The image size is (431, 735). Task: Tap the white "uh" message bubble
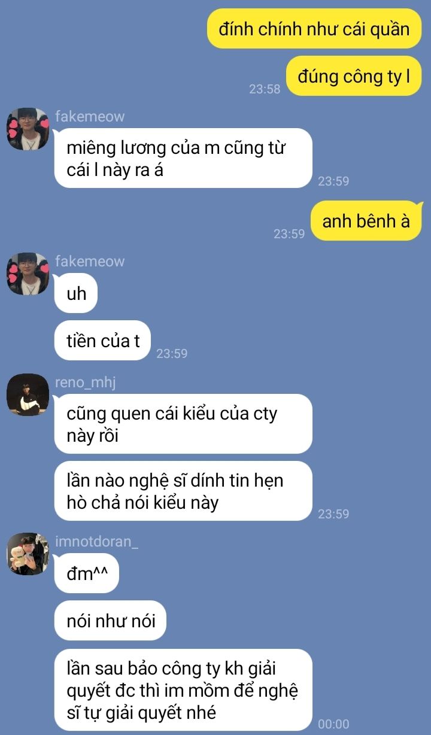[x=76, y=293]
